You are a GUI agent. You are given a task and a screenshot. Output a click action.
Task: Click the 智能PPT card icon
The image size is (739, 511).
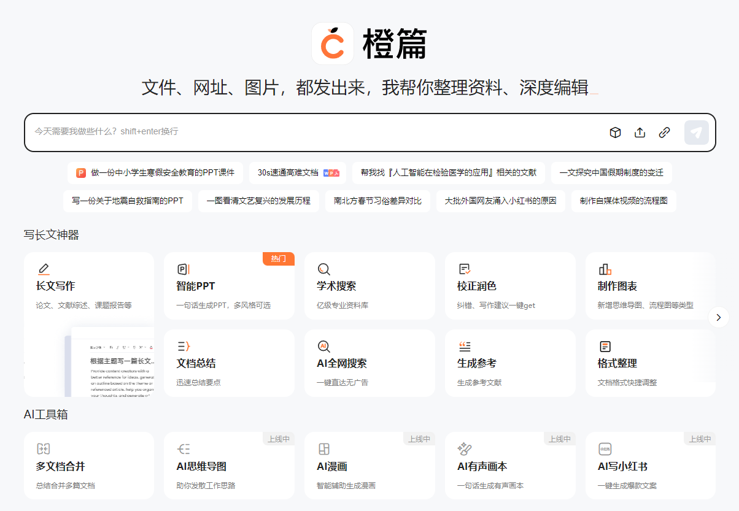click(x=184, y=269)
